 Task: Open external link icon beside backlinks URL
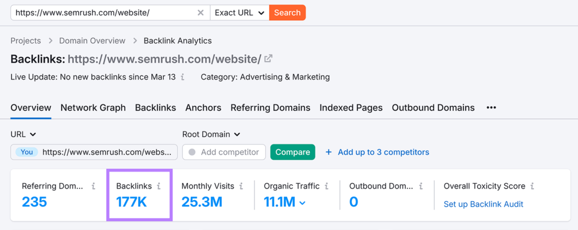(x=269, y=58)
